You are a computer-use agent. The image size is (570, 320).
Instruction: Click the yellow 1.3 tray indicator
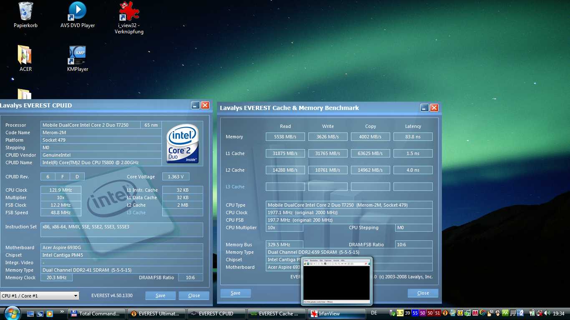400,313
